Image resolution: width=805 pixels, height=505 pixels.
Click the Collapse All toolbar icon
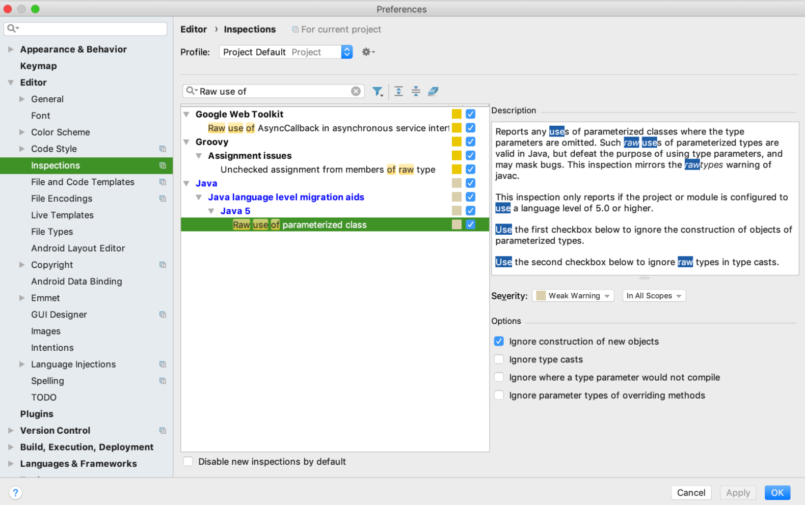click(x=416, y=92)
